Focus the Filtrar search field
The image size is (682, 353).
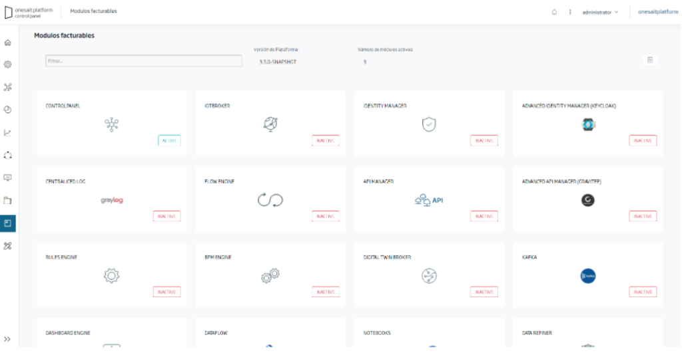pos(144,60)
